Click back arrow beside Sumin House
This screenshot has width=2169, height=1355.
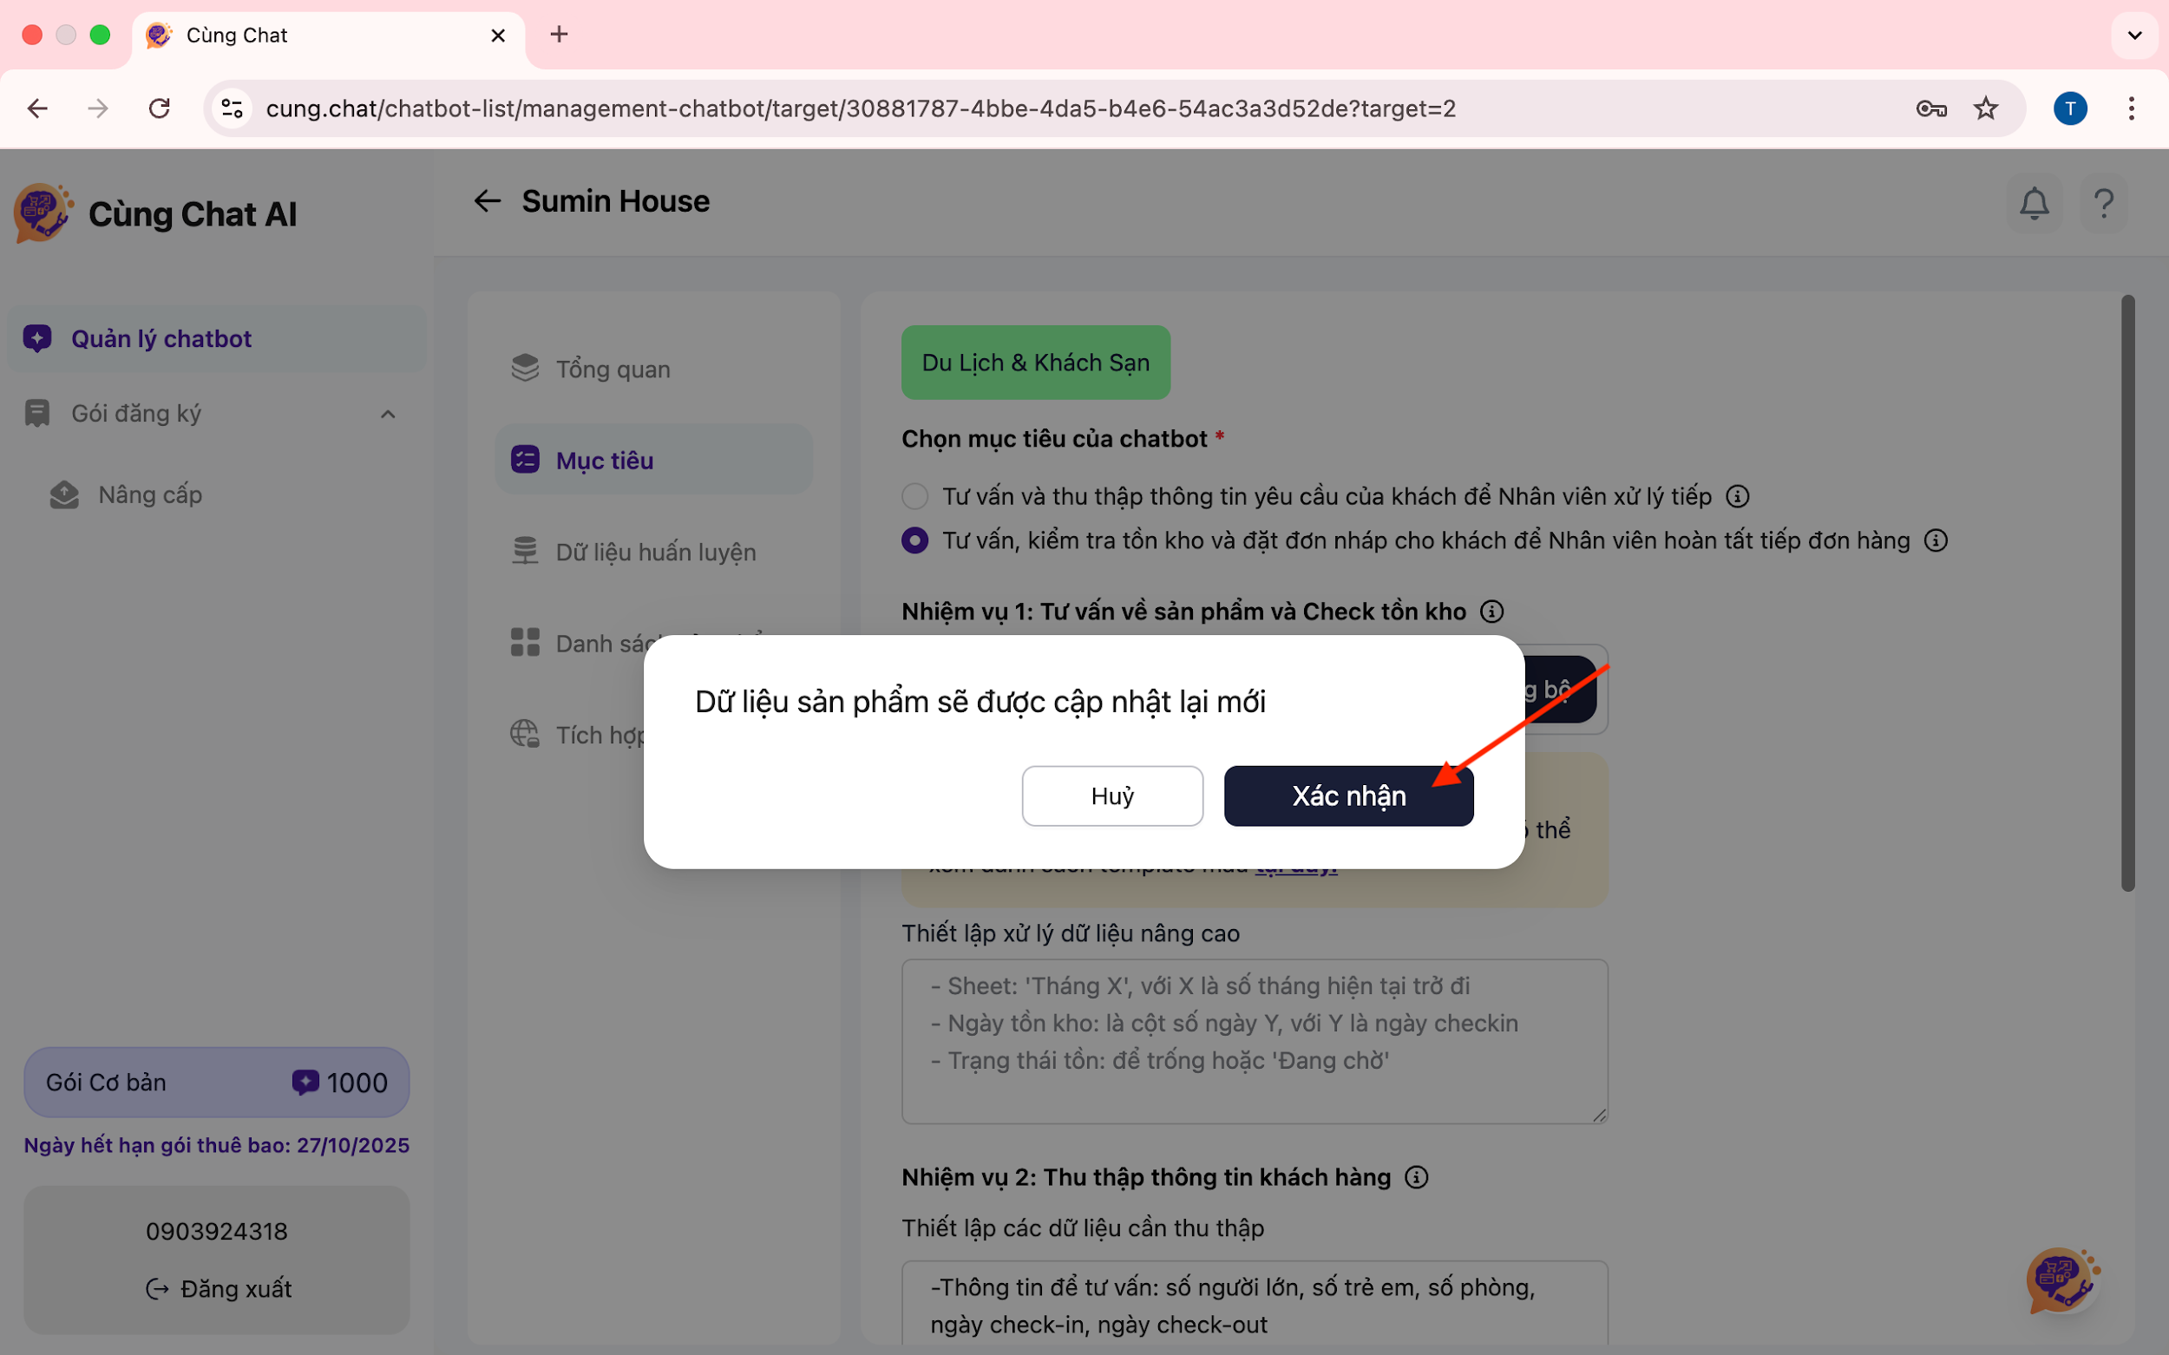coord(487,200)
